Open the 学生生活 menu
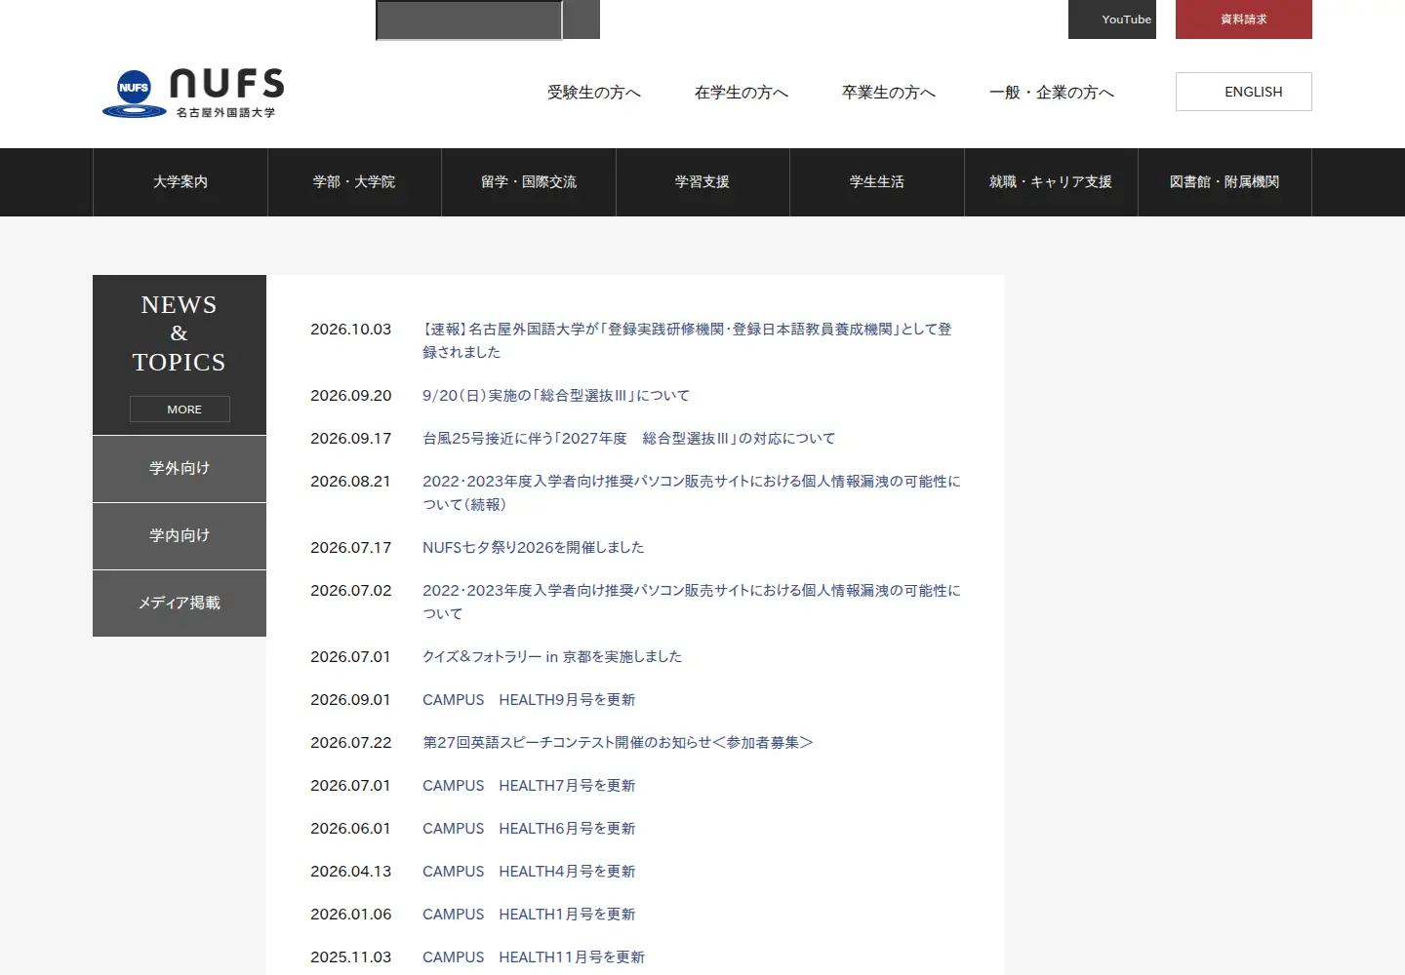This screenshot has height=975, width=1405. click(x=877, y=182)
